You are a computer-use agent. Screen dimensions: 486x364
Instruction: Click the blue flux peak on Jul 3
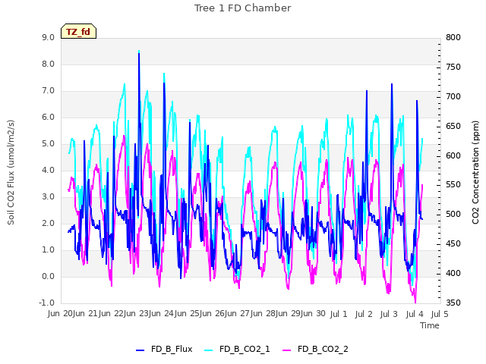tap(392, 84)
